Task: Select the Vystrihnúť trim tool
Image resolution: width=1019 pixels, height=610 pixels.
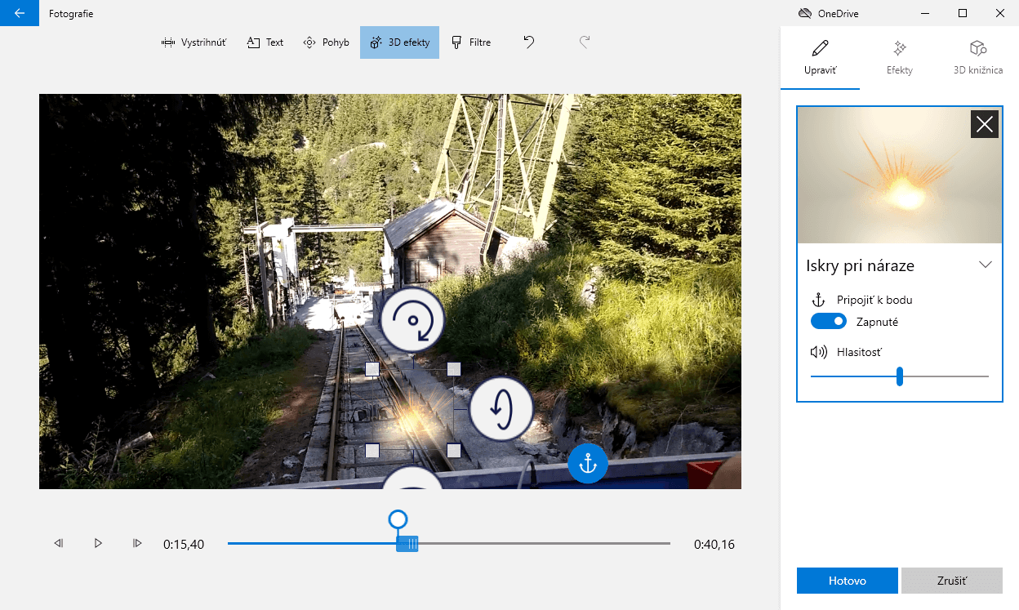Action: coord(194,42)
